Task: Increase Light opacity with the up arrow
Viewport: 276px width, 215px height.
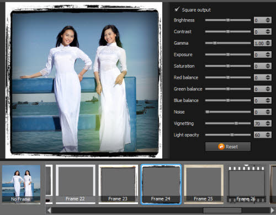Action: click(268, 133)
